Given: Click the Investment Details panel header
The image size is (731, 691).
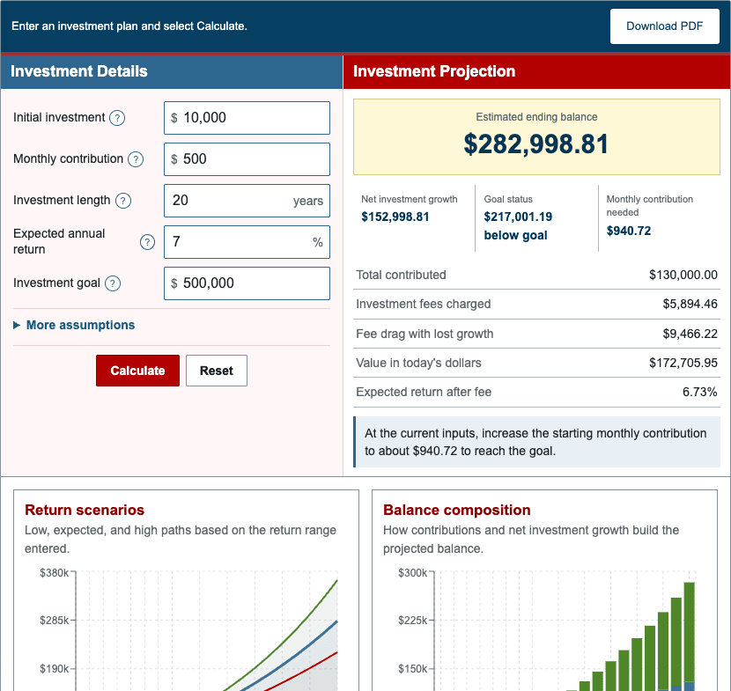Looking at the screenshot, I should [172, 72].
